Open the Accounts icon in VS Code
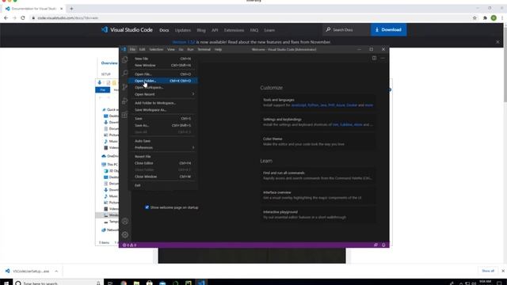This screenshot has height=285, width=507. tap(125, 221)
